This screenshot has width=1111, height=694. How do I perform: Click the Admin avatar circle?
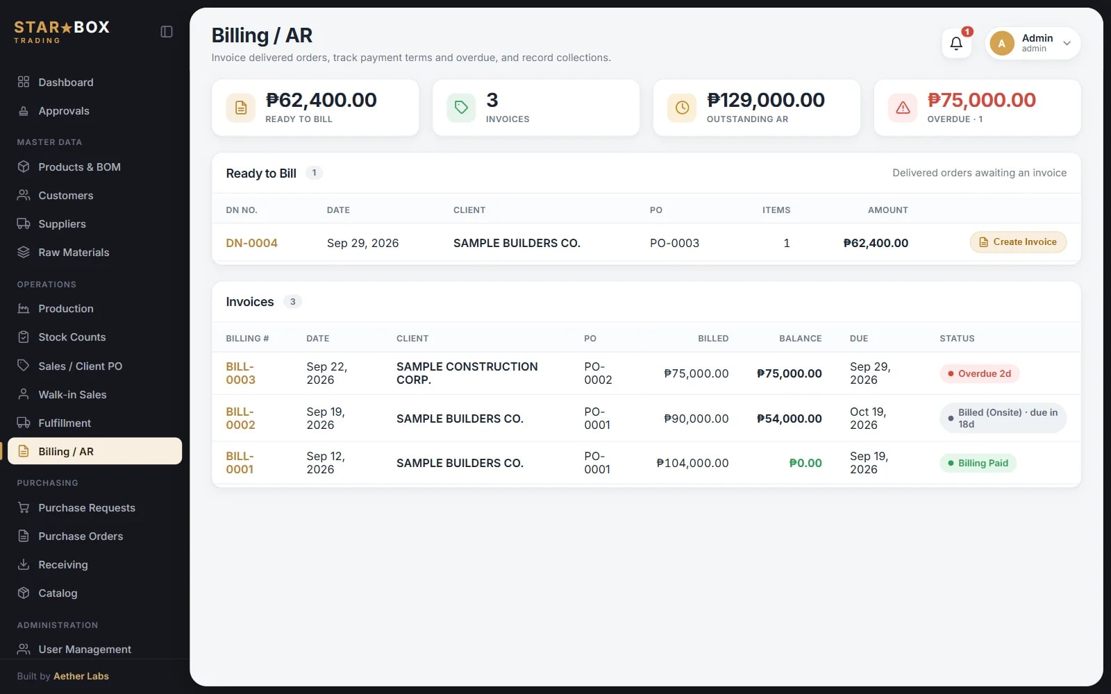tap(1001, 43)
